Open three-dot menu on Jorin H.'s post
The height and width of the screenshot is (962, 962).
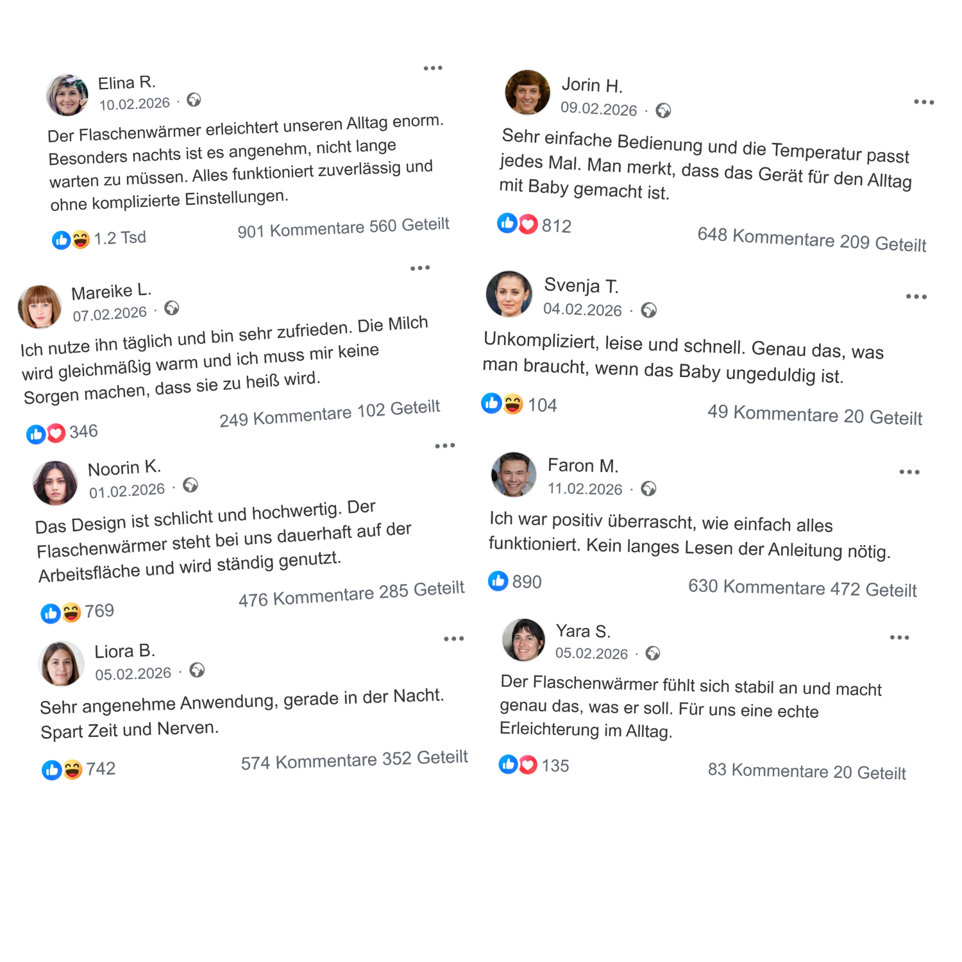tap(924, 102)
